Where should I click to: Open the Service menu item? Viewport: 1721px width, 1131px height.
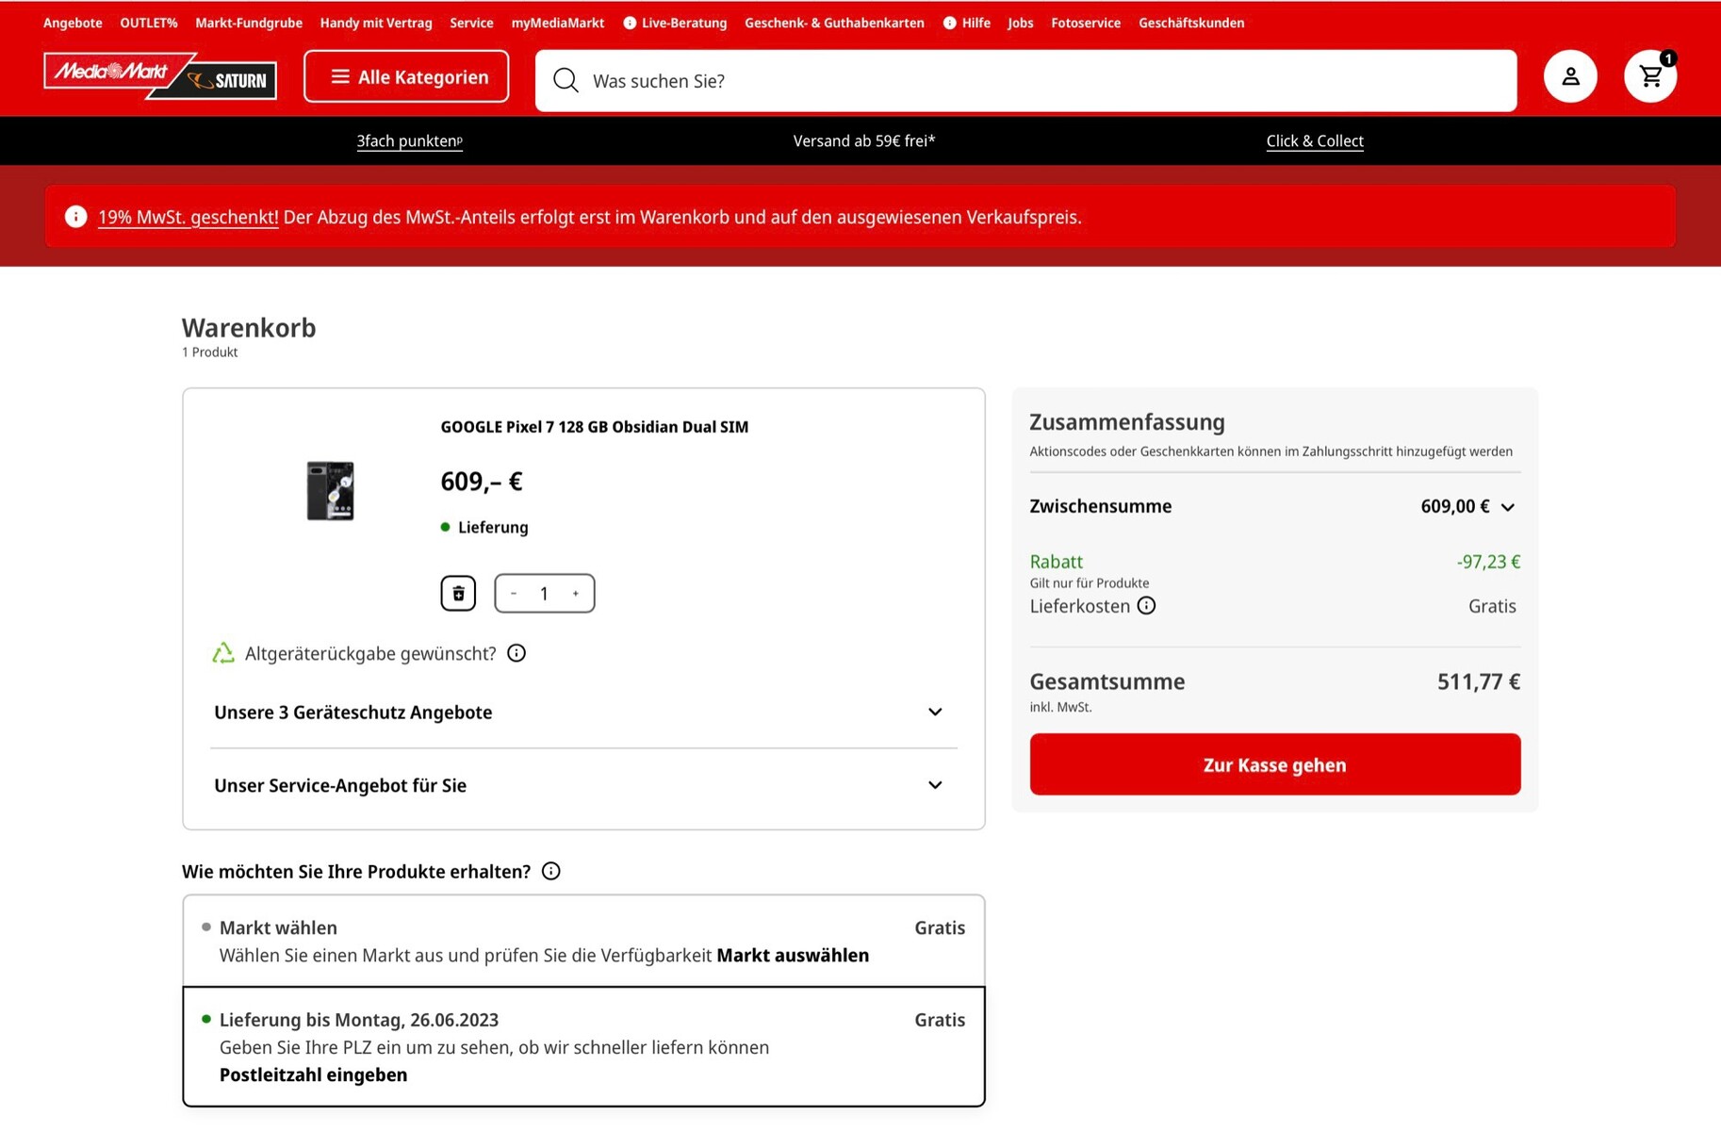click(471, 23)
